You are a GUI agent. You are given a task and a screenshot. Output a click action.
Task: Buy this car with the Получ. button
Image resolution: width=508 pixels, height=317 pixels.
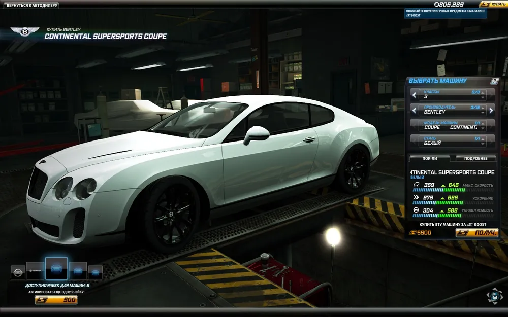477,233
